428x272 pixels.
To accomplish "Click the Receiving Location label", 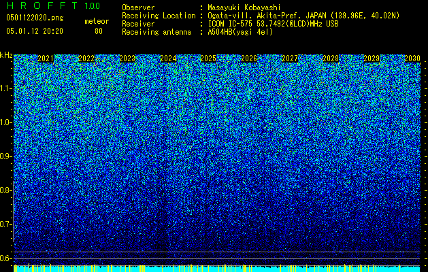I will tap(159, 16).
